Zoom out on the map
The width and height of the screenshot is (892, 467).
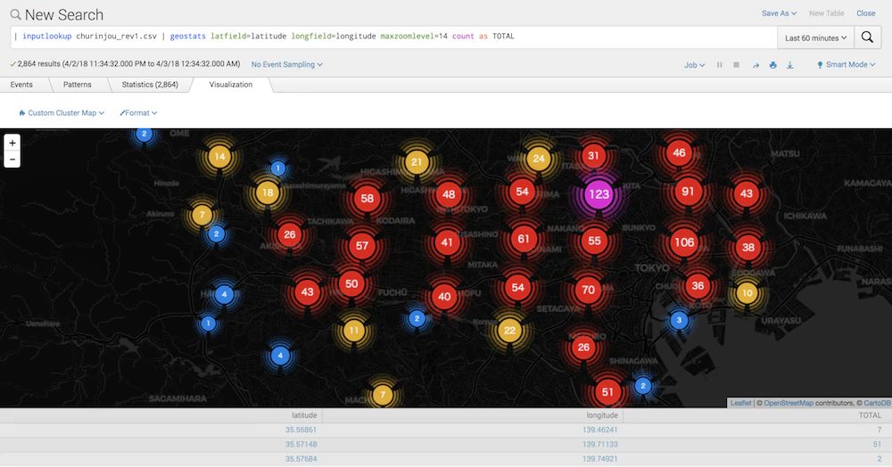point(12,160)
